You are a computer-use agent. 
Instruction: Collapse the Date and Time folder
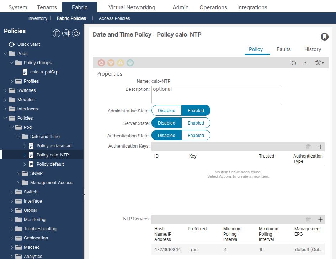(18, 136)
